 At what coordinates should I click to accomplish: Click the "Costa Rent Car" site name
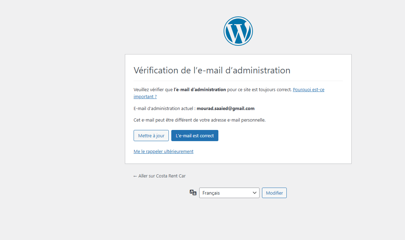click(171, 176)
